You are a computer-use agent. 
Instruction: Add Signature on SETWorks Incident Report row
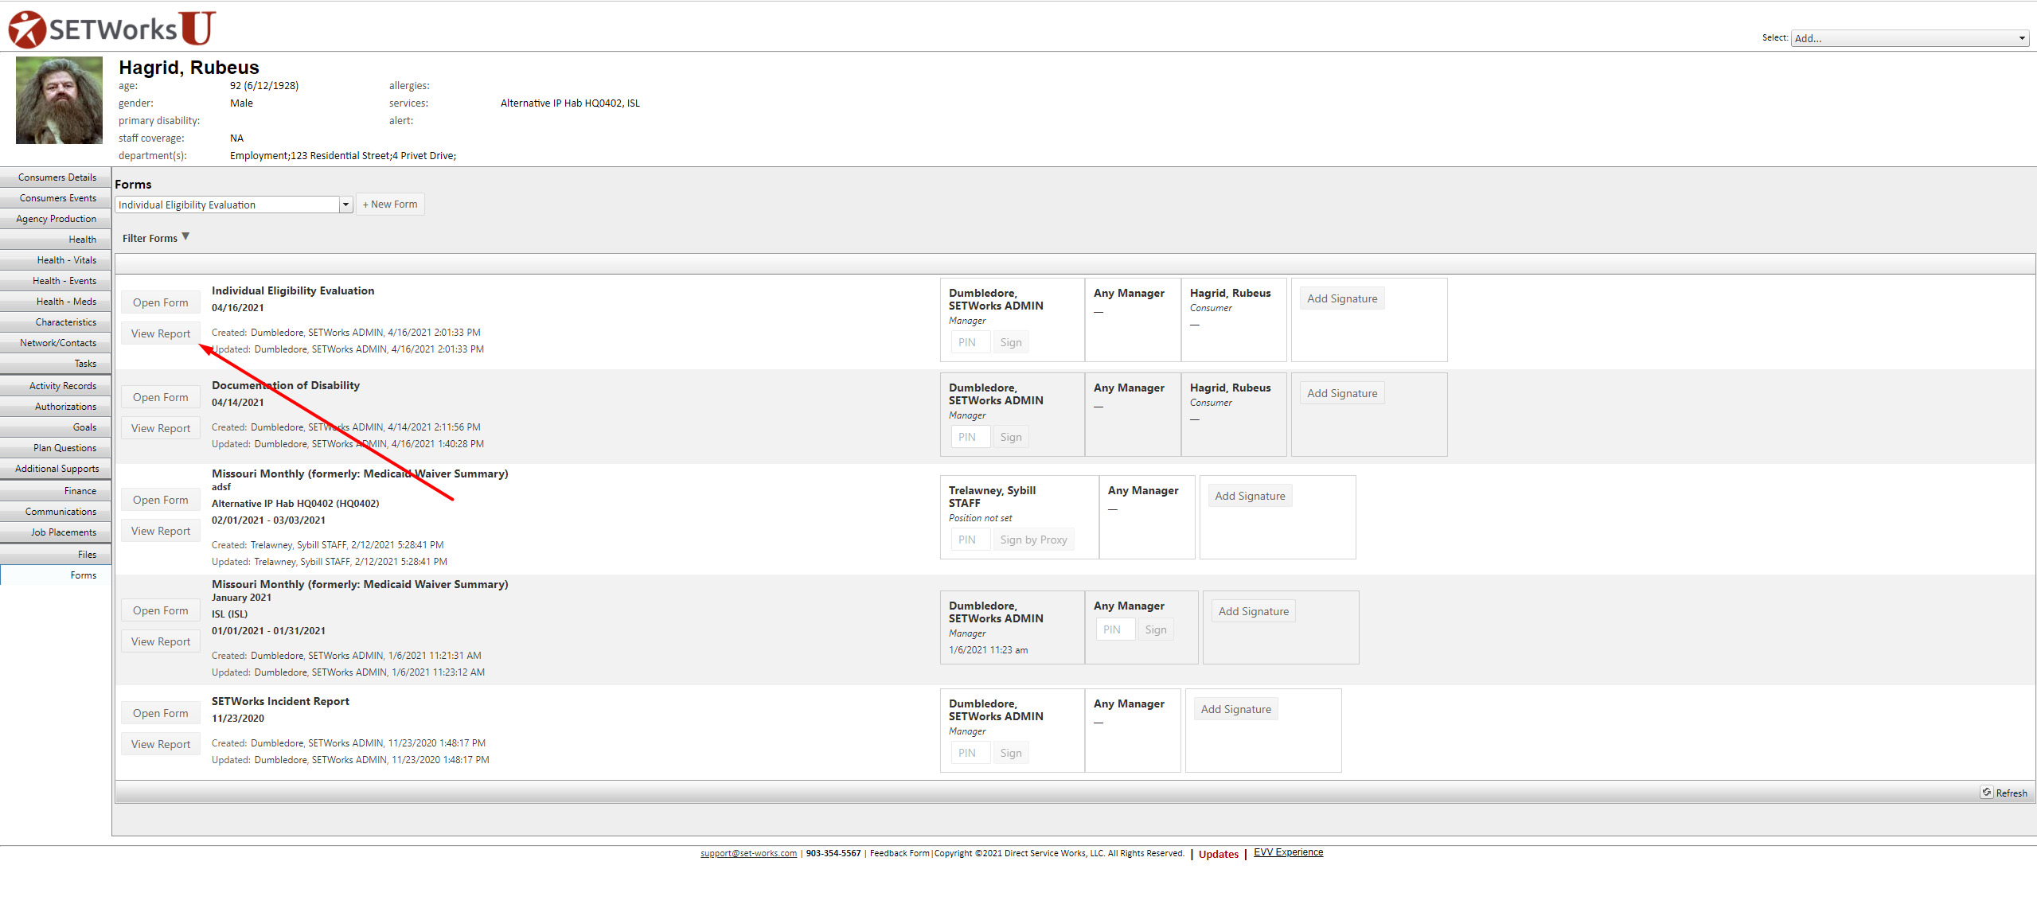pos(1235,709)
